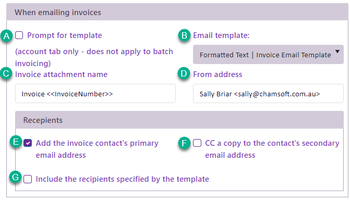Click the dropdown arrow on Invoice Email Template
350x201 pixels.
(337, 52)
